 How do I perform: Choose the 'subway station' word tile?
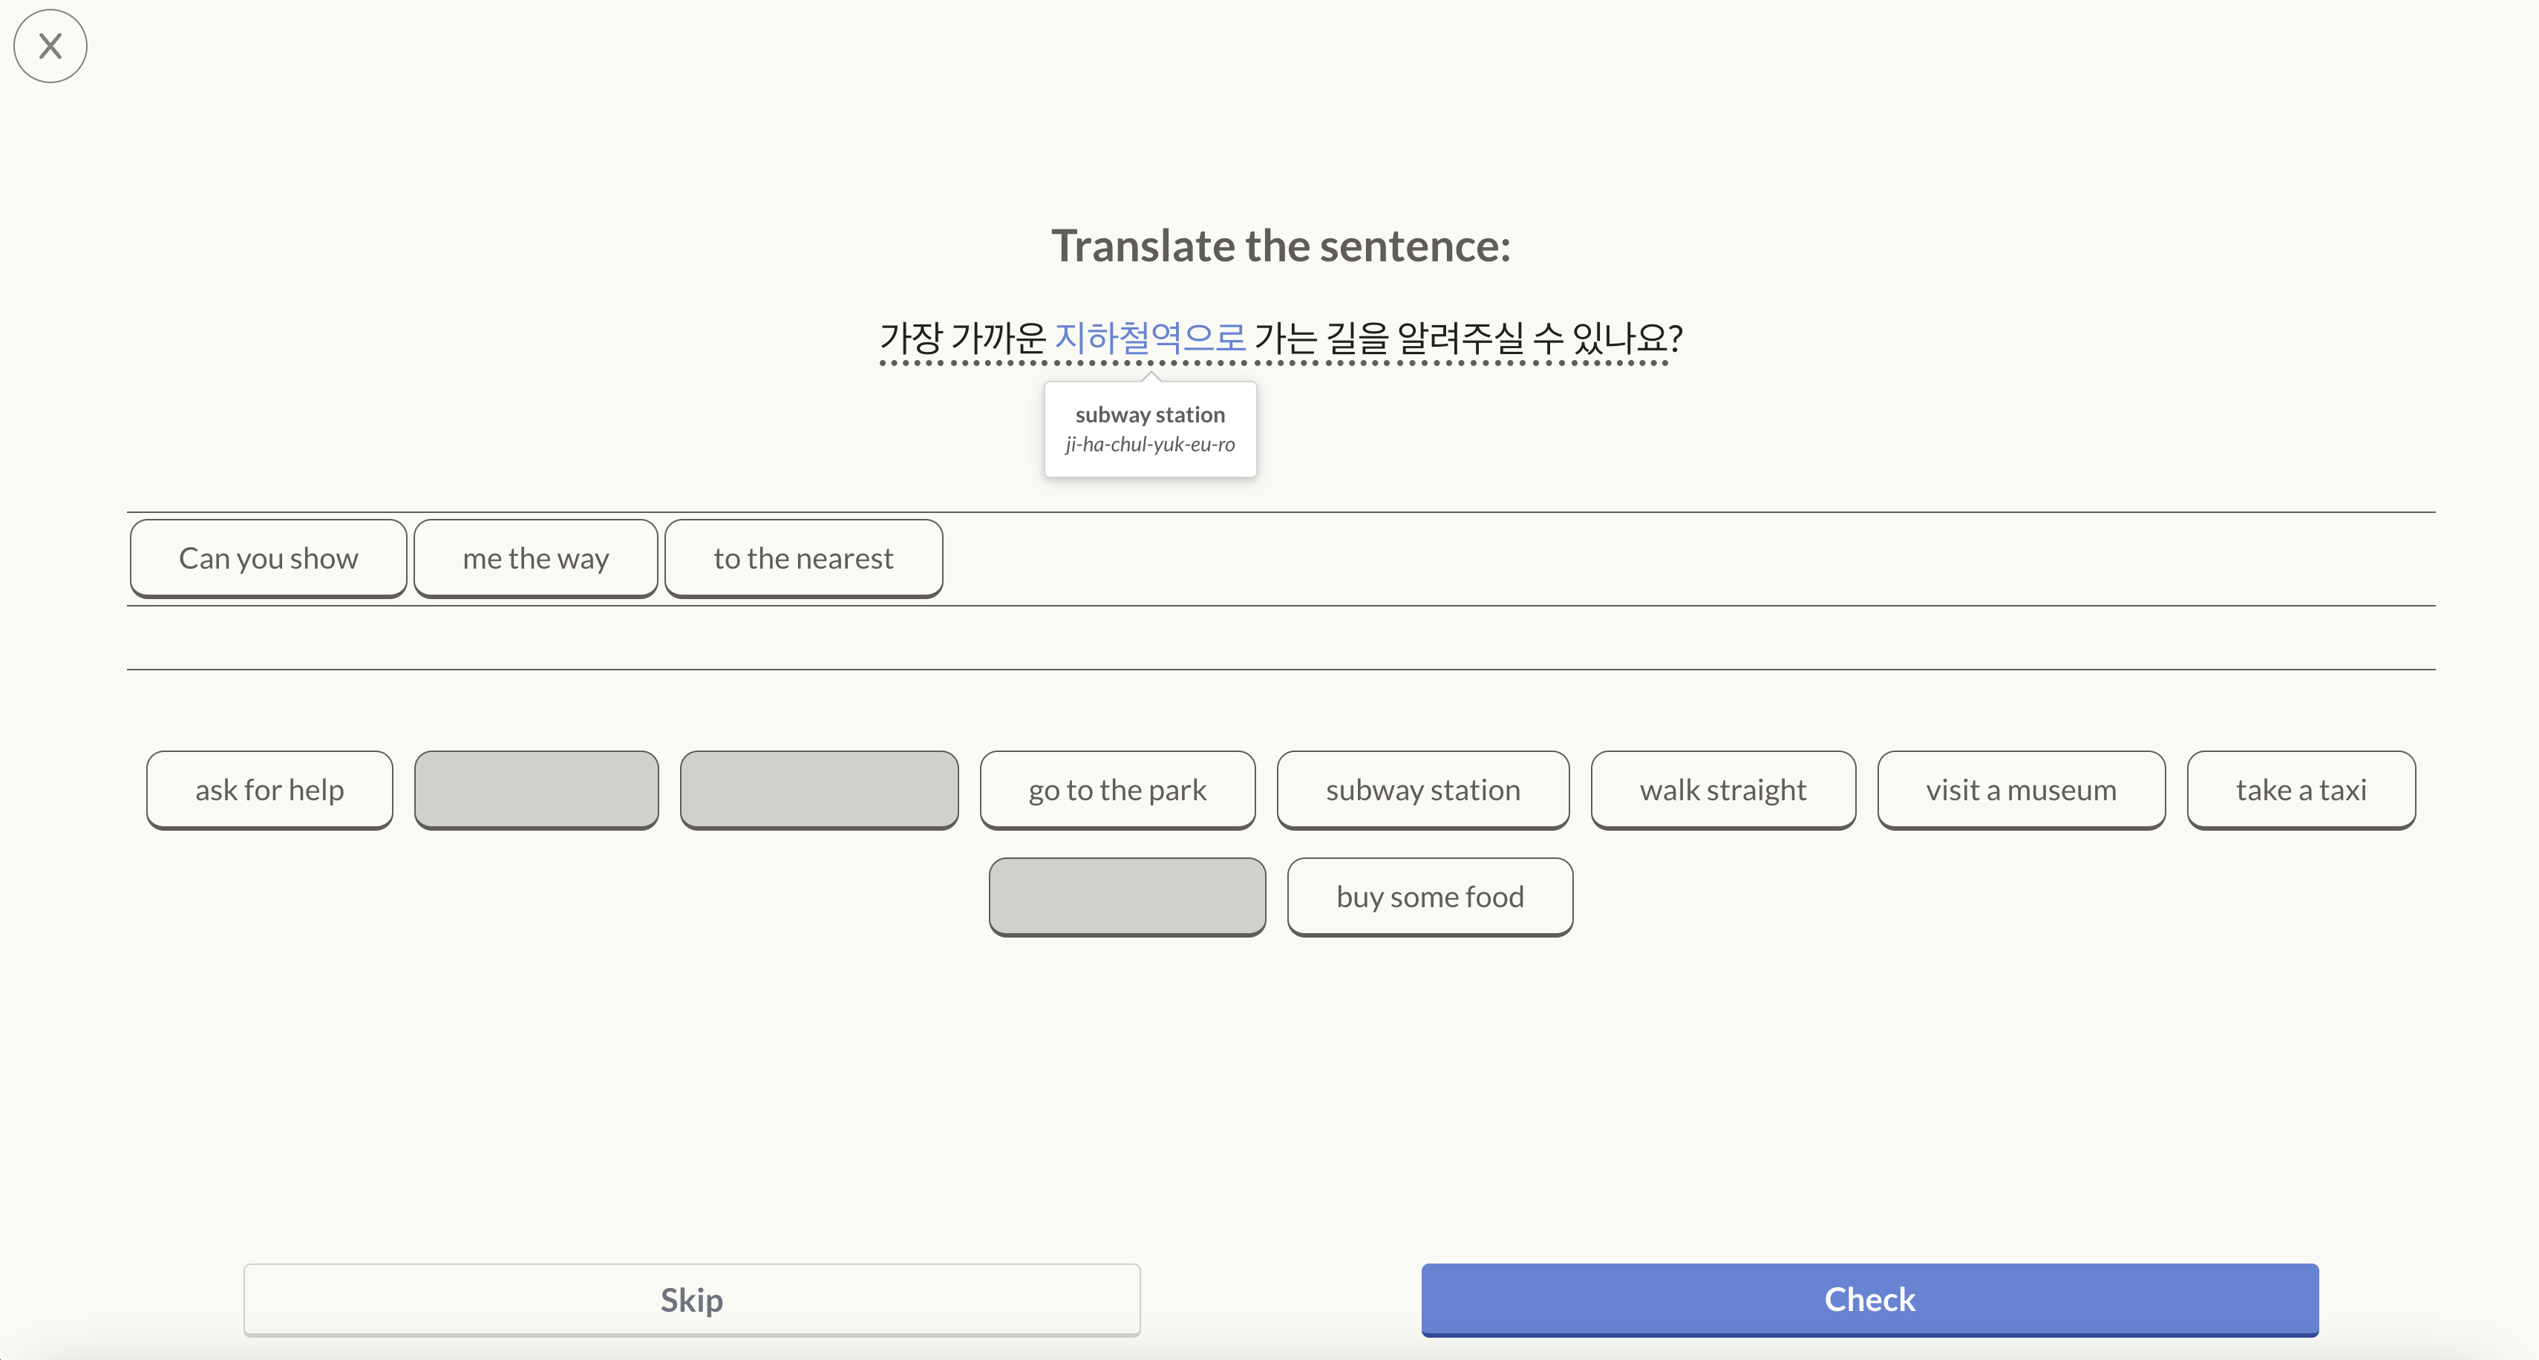[x=1422, y=789]
